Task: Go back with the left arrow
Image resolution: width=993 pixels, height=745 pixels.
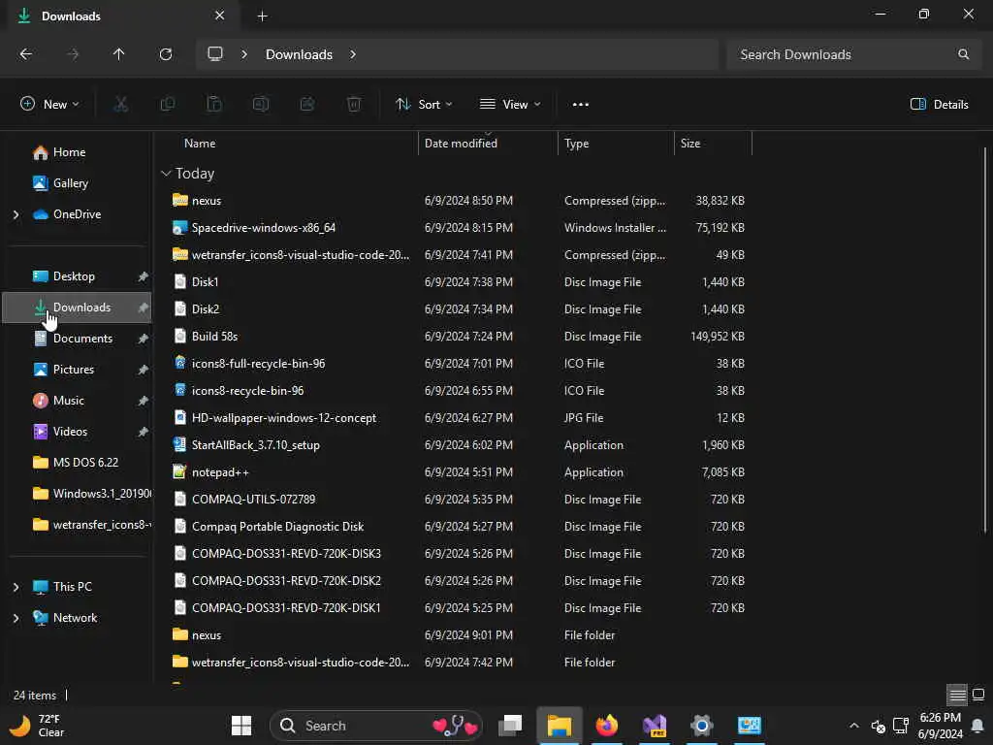Action: [x=26, y=54]
